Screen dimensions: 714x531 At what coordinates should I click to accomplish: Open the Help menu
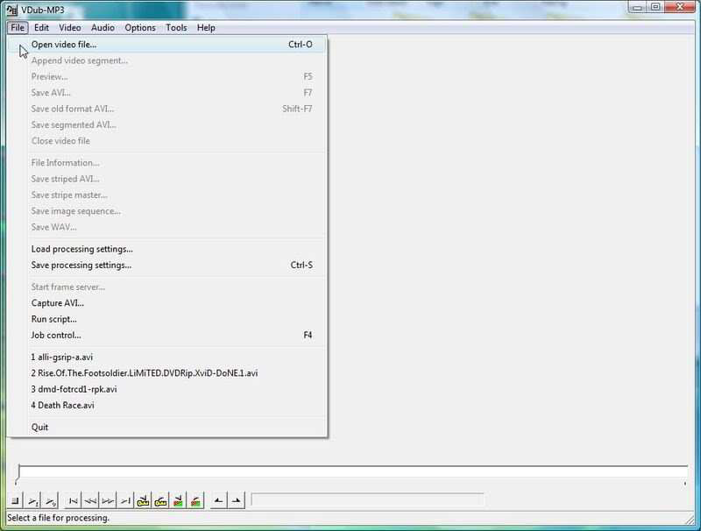coord(206,28)
